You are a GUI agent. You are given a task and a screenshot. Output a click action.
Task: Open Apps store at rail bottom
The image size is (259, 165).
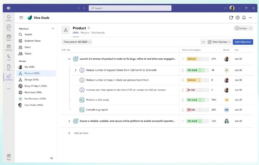point(9,157)
